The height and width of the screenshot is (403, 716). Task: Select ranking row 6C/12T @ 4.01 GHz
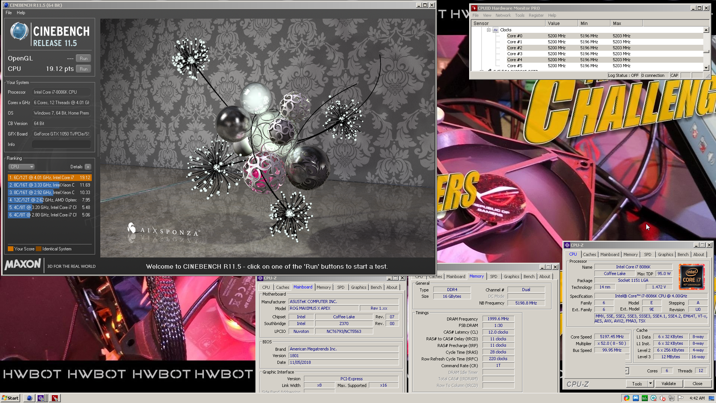pos(50,178)
